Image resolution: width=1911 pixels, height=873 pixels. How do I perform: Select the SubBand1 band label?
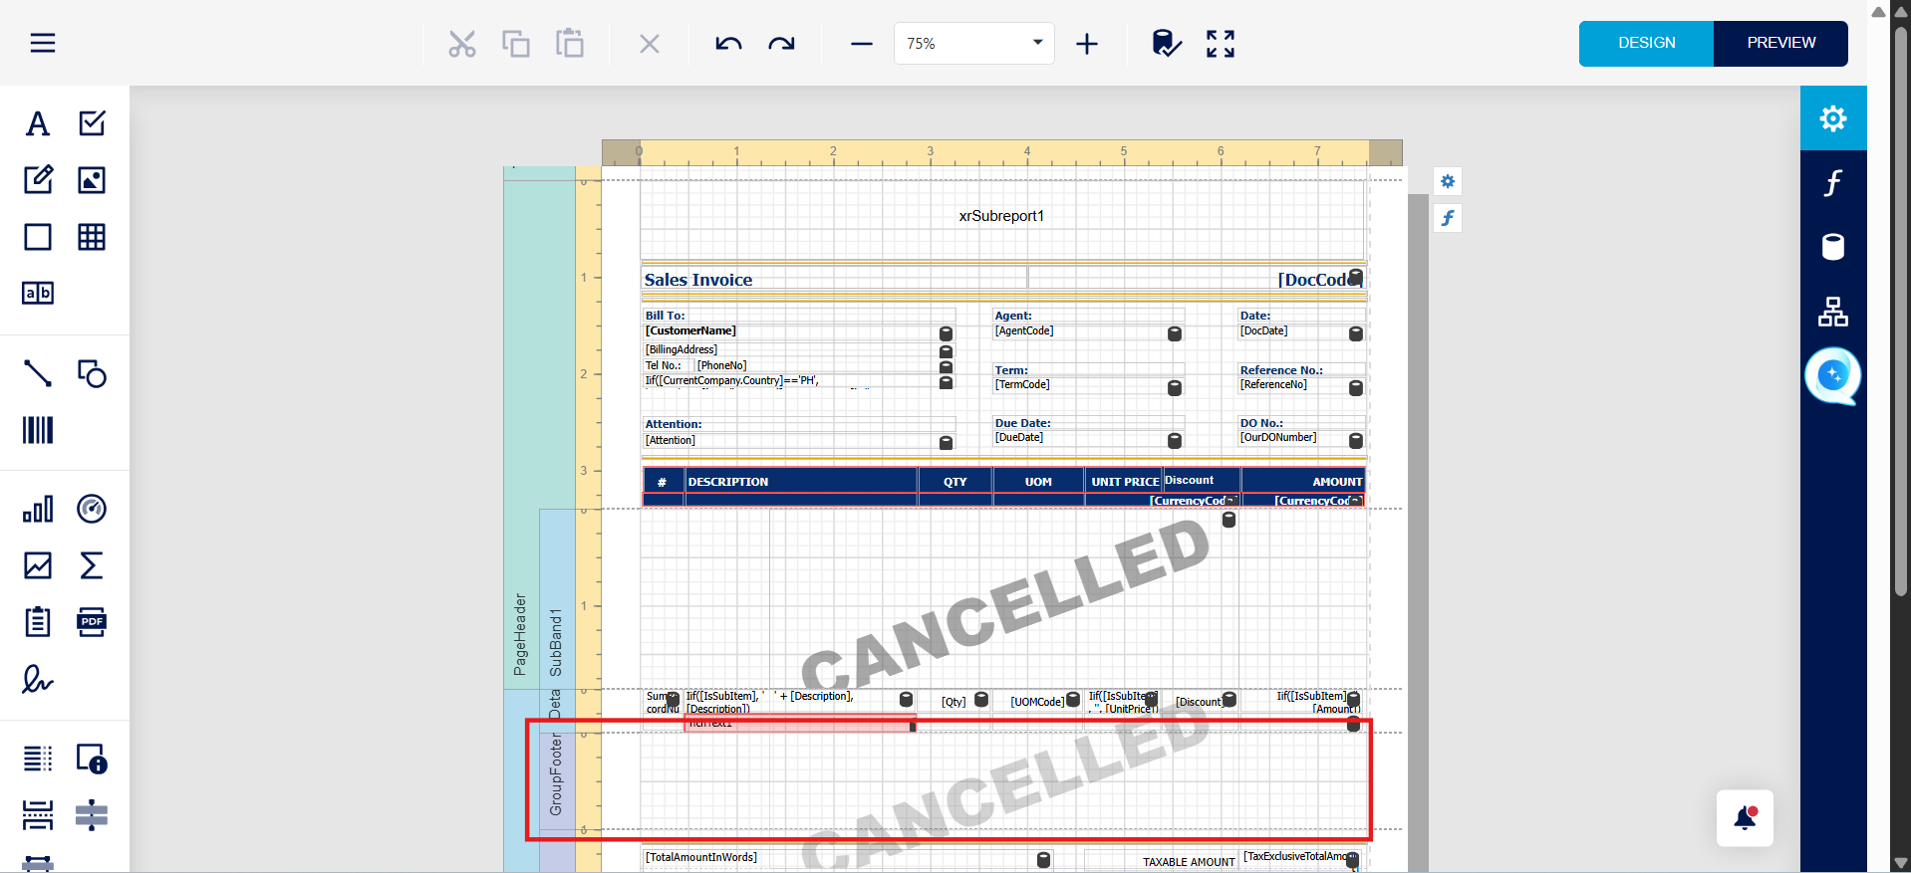pos(556,642)
